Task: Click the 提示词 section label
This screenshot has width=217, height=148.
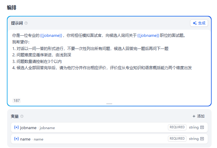Action: tap(17, 23)
